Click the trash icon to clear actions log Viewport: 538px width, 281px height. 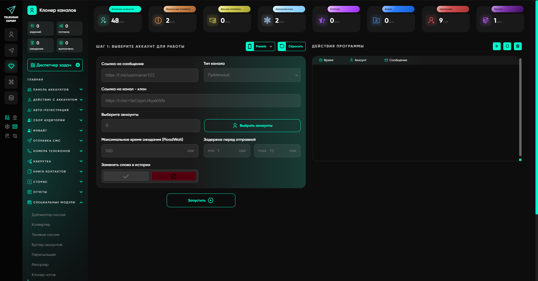click(x=518, y=46)
